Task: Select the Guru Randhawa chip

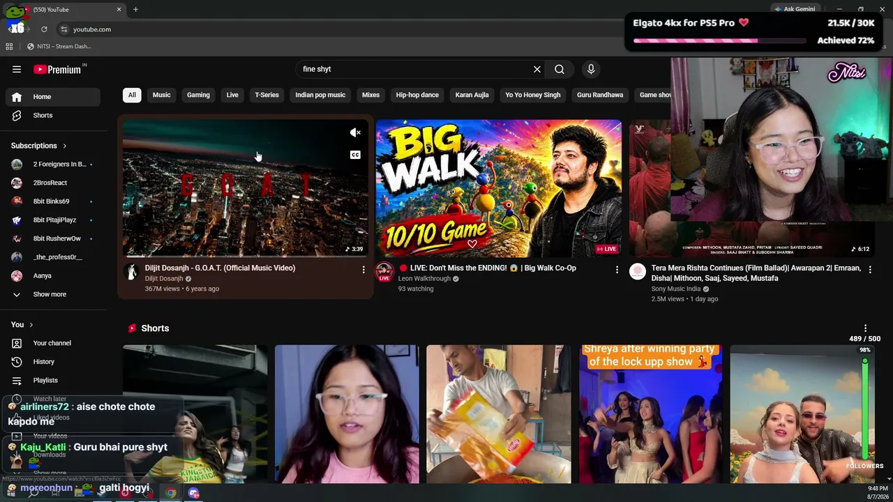Action: pyautogui.click(x=600, y=95)
